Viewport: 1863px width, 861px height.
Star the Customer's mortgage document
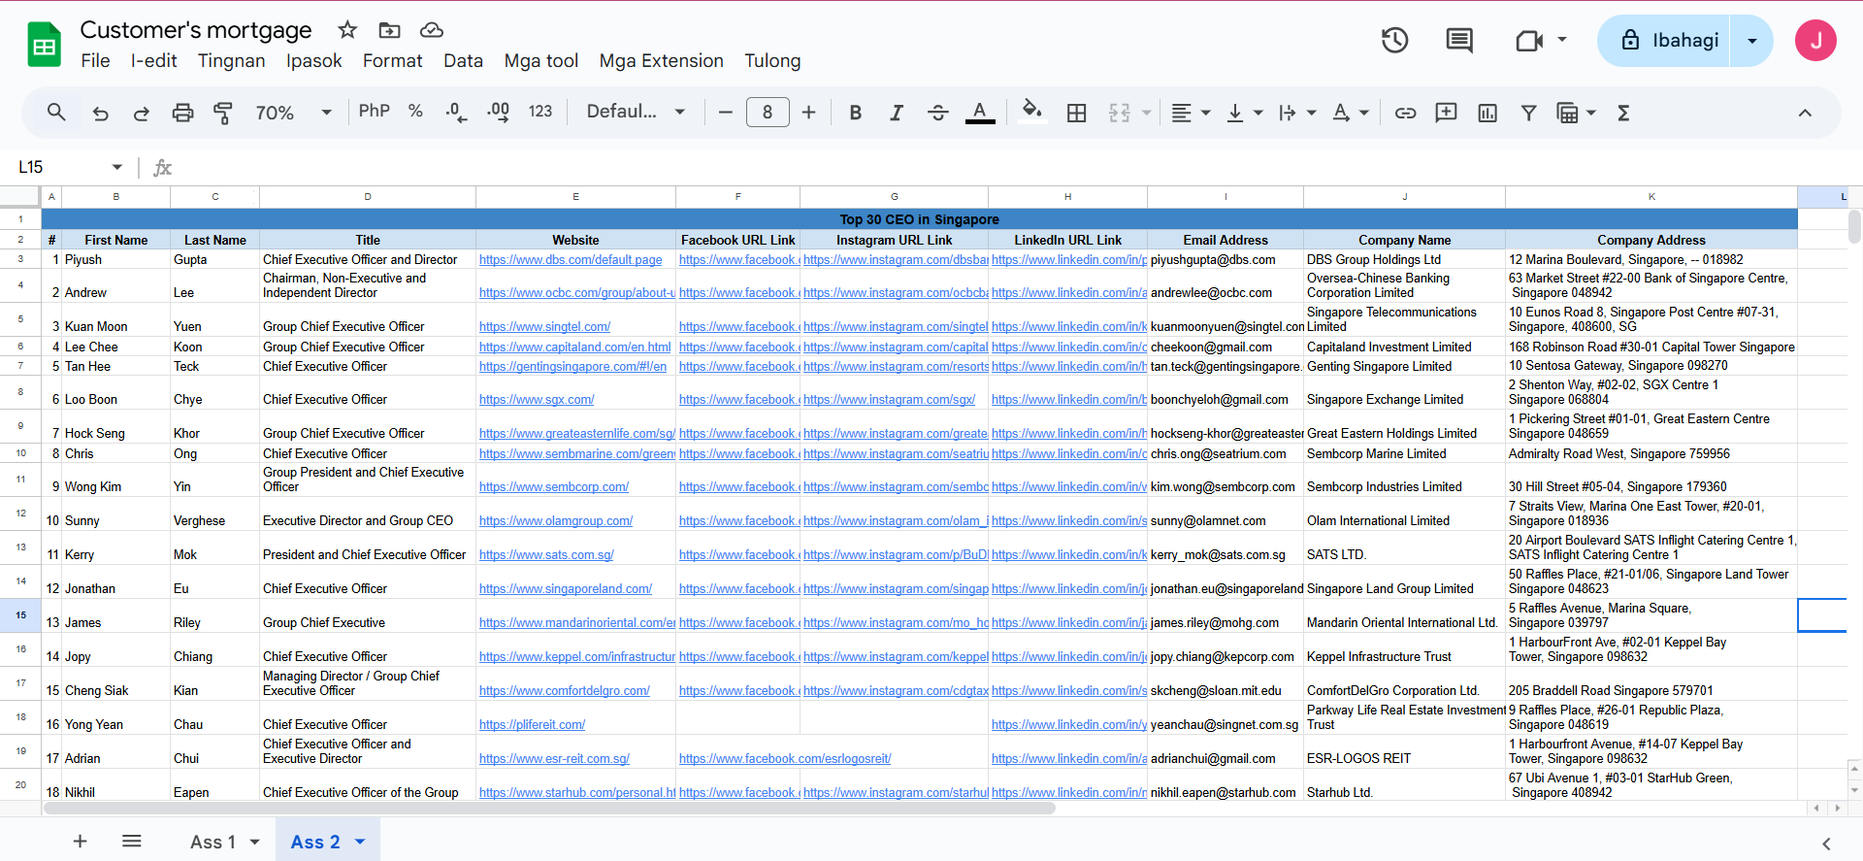click(x=347, y=30)
